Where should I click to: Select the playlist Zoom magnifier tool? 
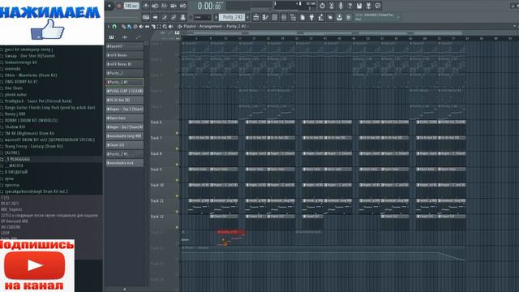click(165, 27)
